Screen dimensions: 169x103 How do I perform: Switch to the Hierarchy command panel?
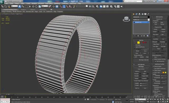[139, 14]
